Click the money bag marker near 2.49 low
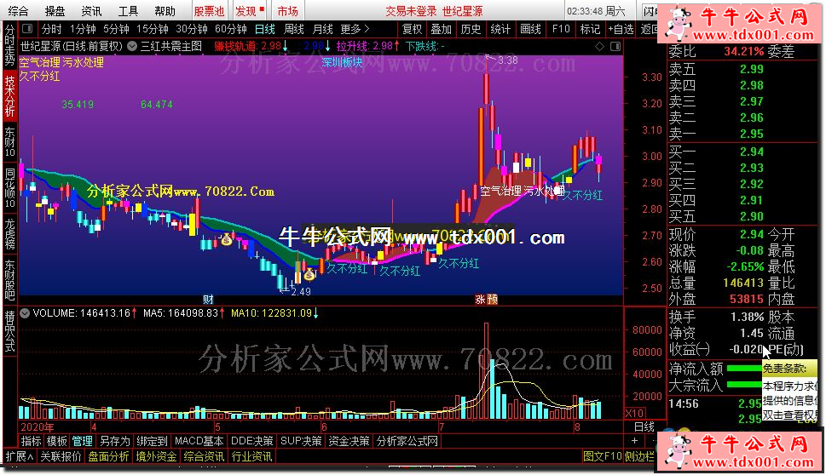Screen dimensions: 826x475 309,275
